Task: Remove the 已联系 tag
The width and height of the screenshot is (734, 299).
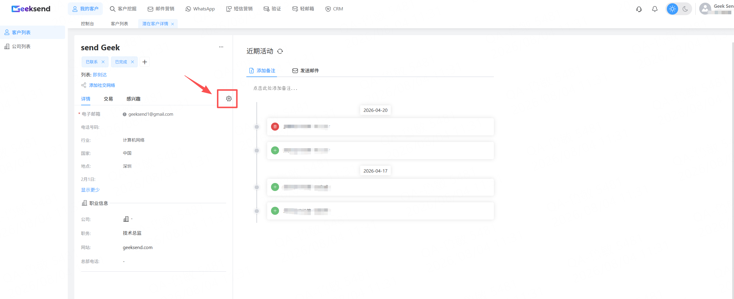Action: (103, 62)
